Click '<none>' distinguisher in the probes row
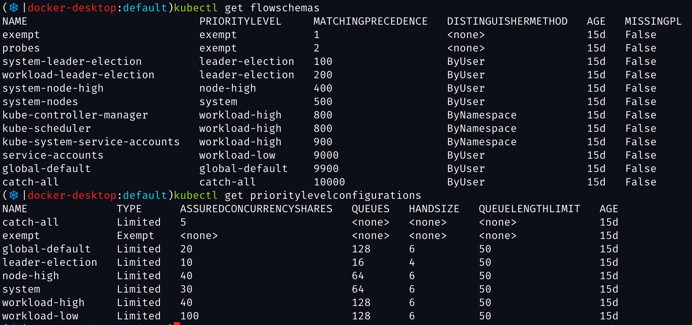 coord(466,48)
